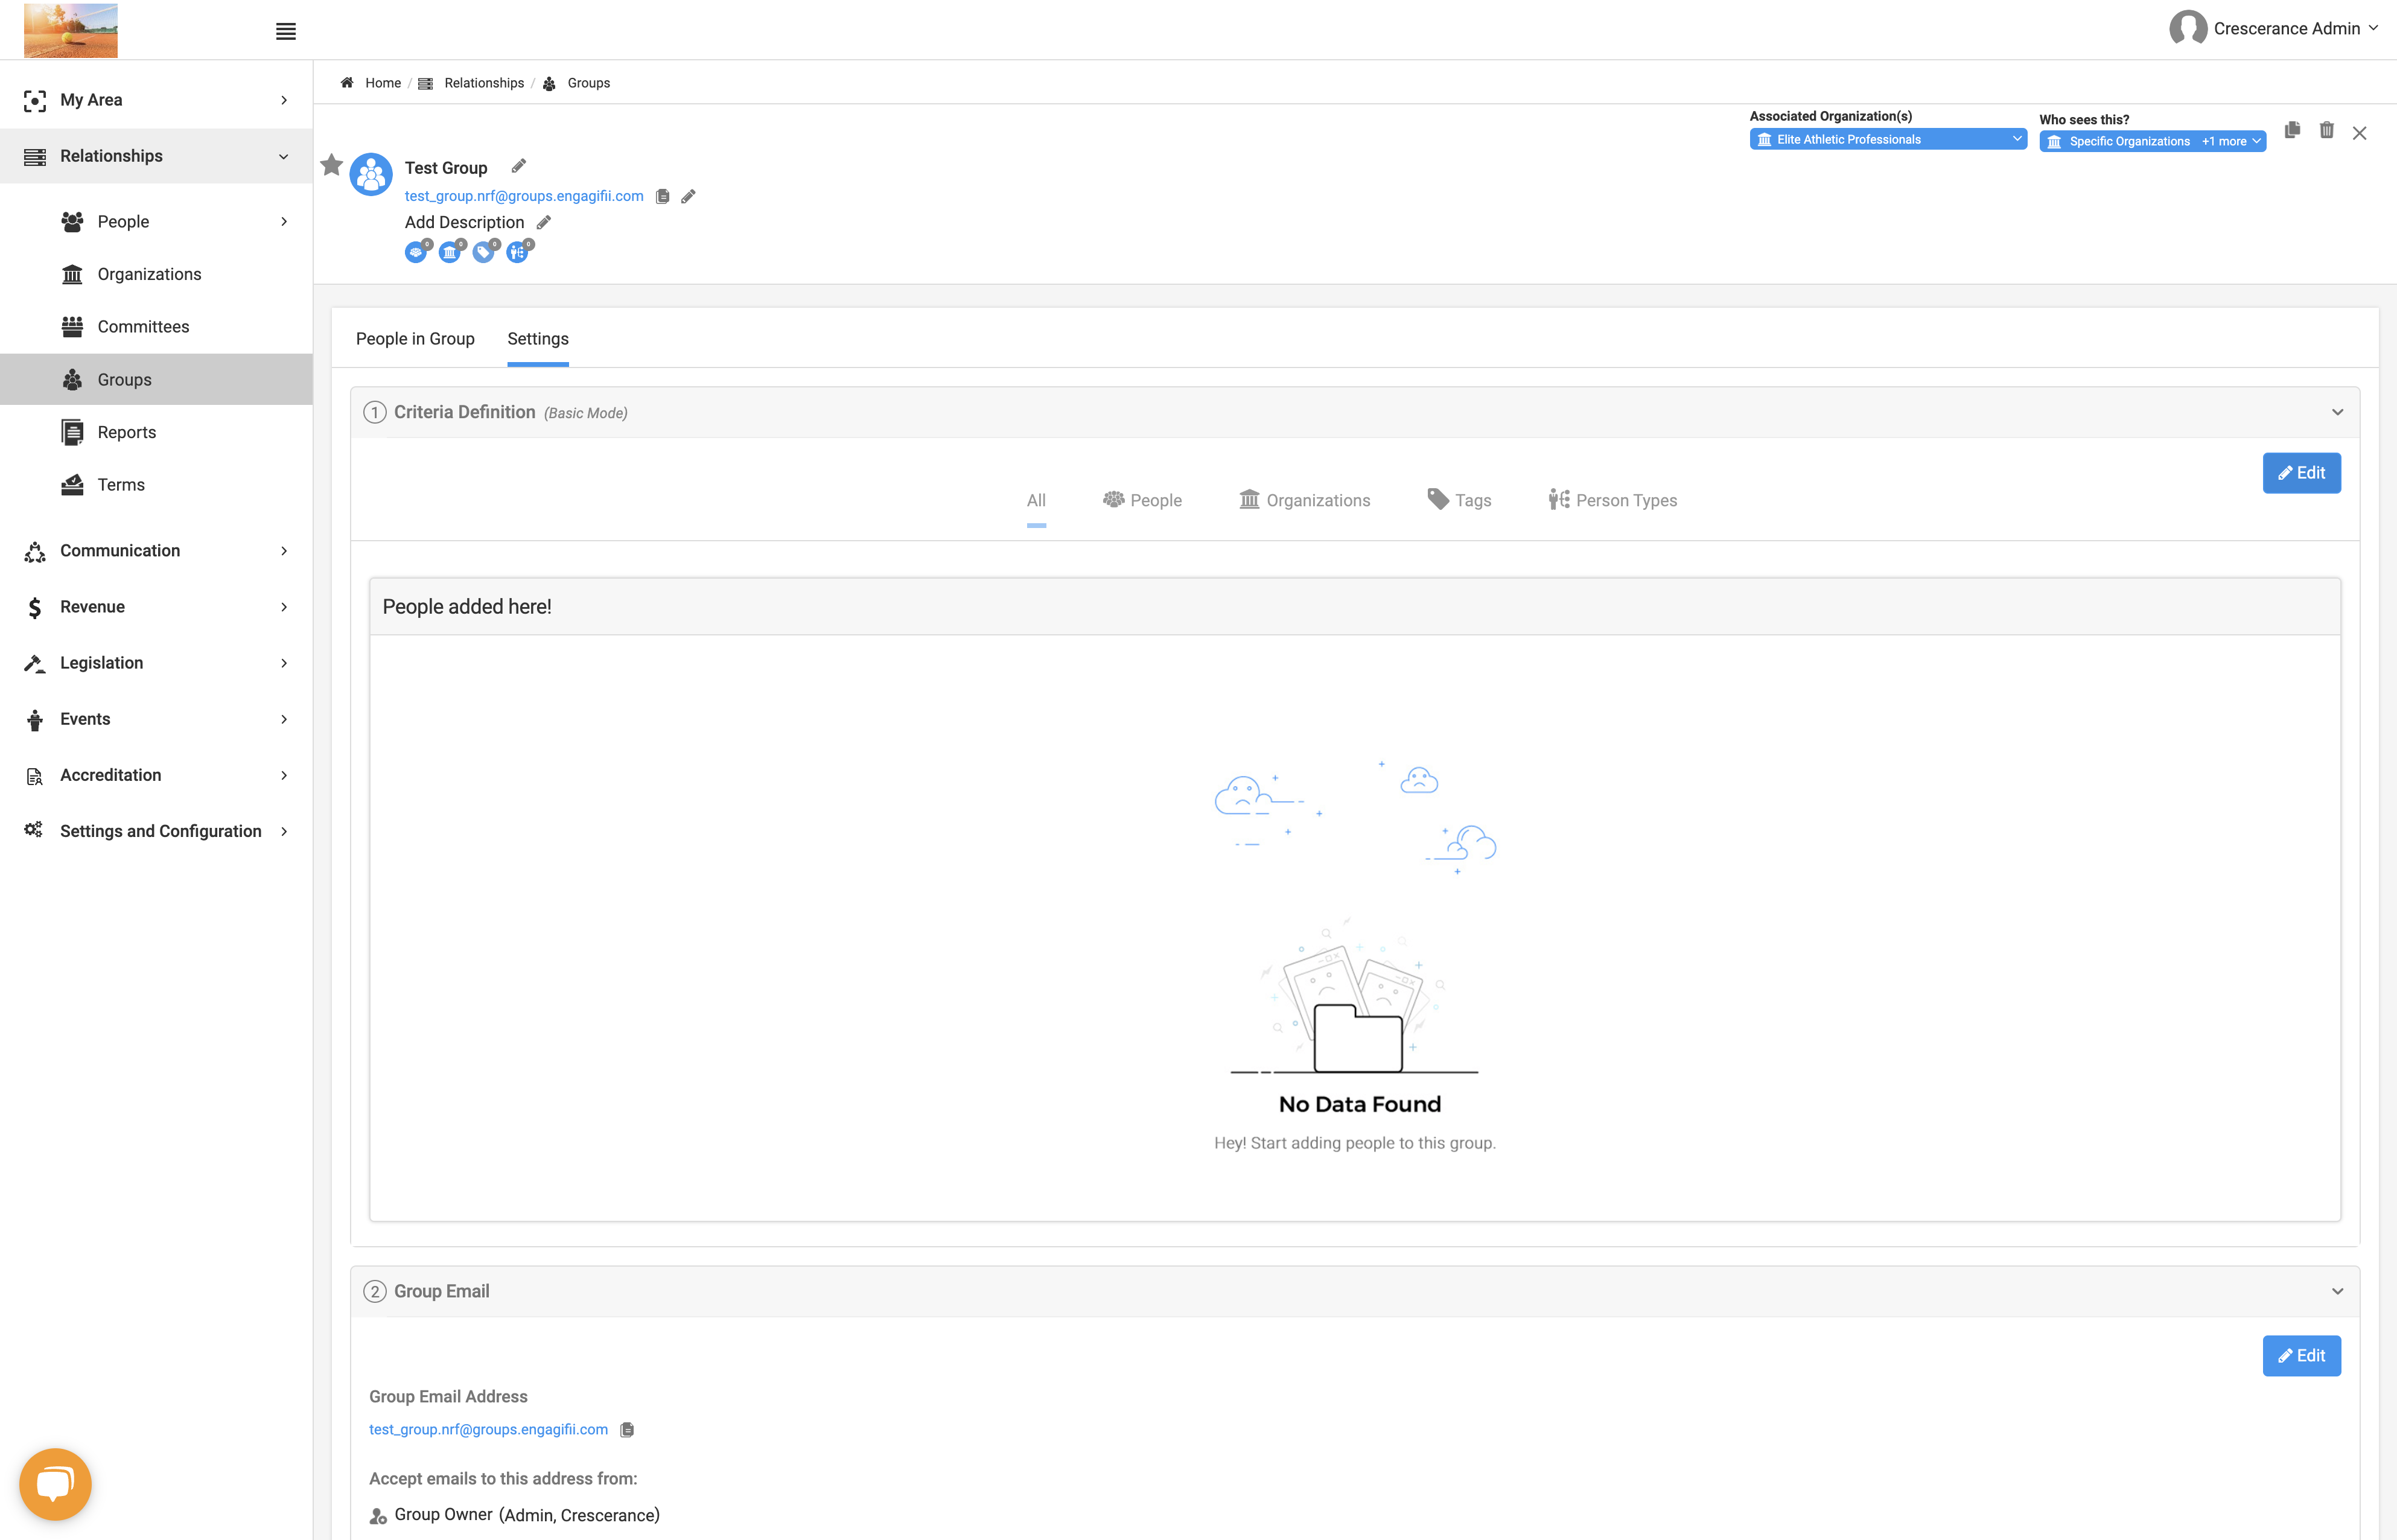The height and width of the screenshot is (1540, 2397).
Task: Close the group detail panel
Action: pyautogui.click(x=2359, y=133)
